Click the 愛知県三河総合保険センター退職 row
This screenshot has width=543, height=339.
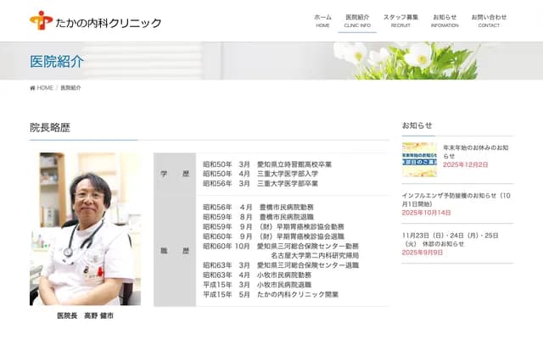tap(281, 265)
